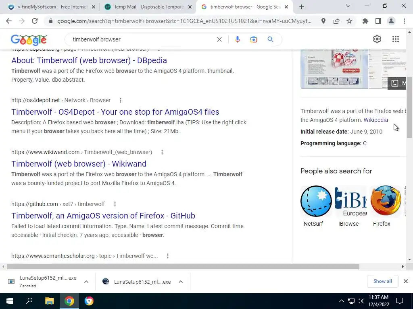Close the Temp Mail tab

190,7
